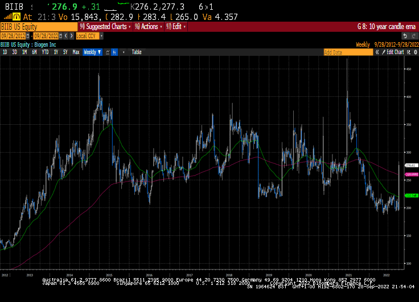419x302 pixels.
Task: Select the 3D range tab
Action: pos(14,52)
